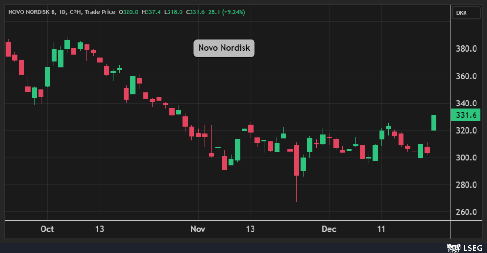Click the Dec date axis label

pyautogui.click(x=328, y=229)
